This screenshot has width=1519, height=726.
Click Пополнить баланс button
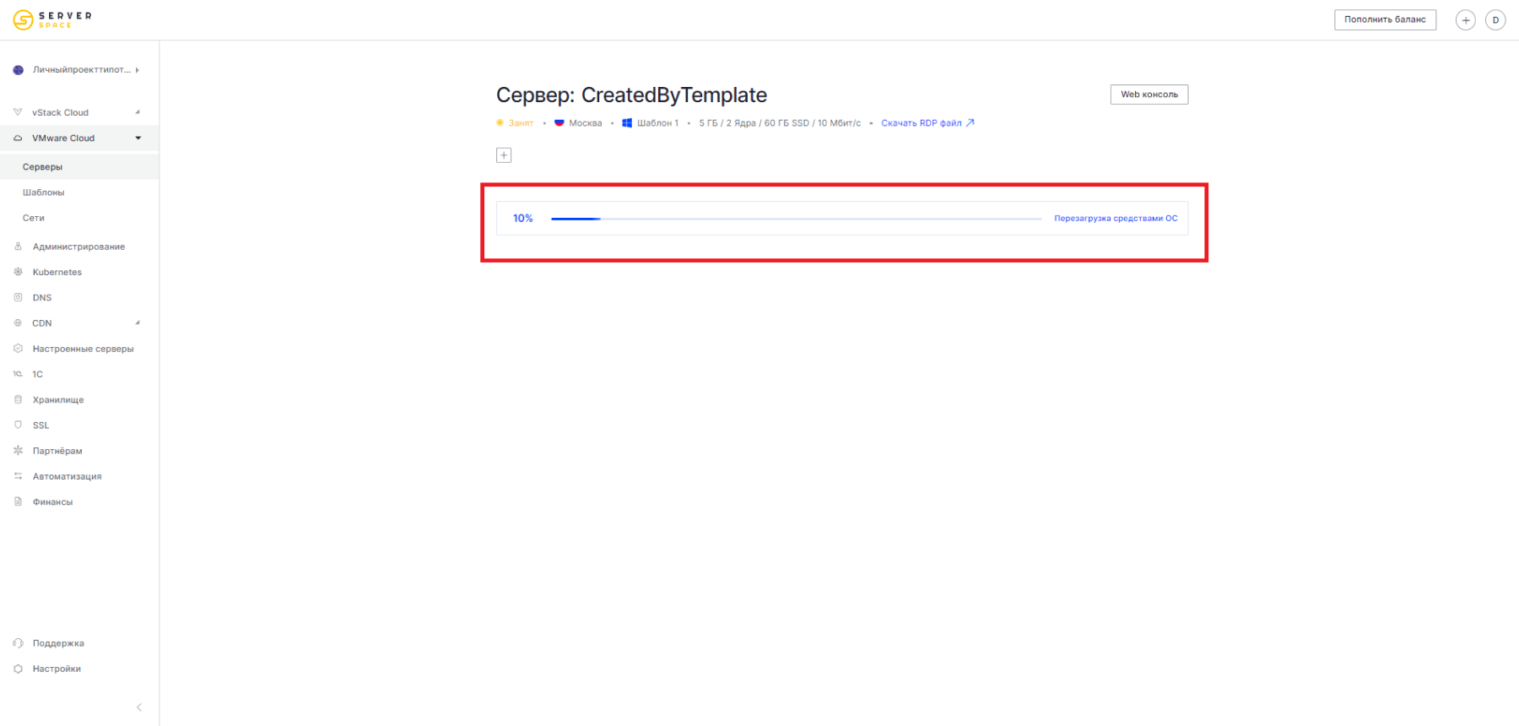1385,19
